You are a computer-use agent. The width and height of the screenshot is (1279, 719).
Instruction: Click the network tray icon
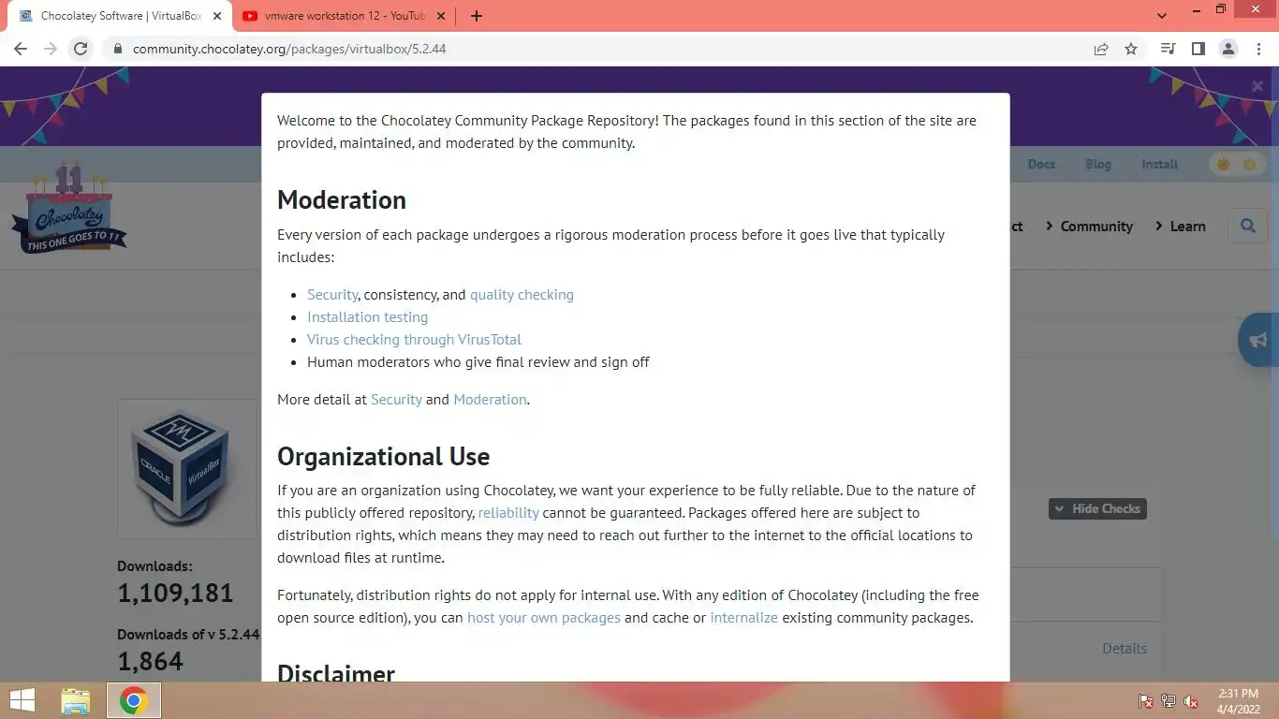[x=1169, y=700]
